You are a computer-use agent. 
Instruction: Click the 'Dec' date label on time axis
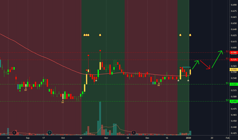point(147,138)
